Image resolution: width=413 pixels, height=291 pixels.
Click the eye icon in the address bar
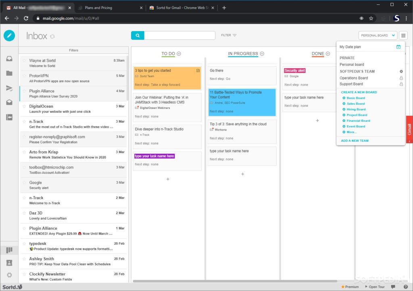[x=362, y=18]
